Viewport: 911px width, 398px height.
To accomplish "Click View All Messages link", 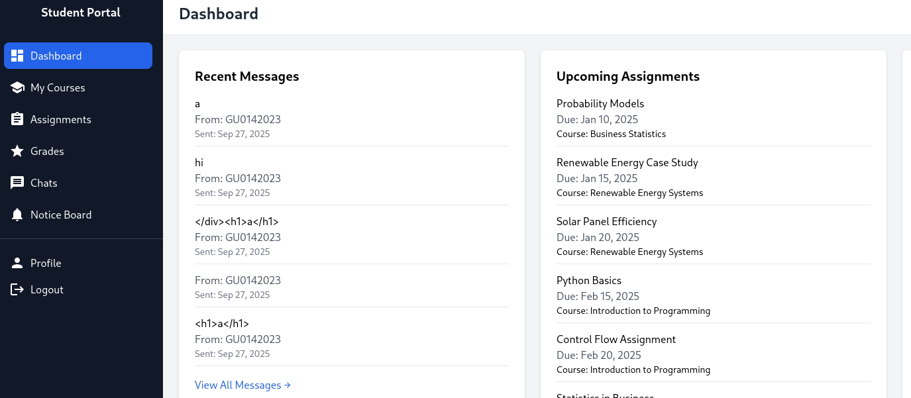I will pos(242,385).
